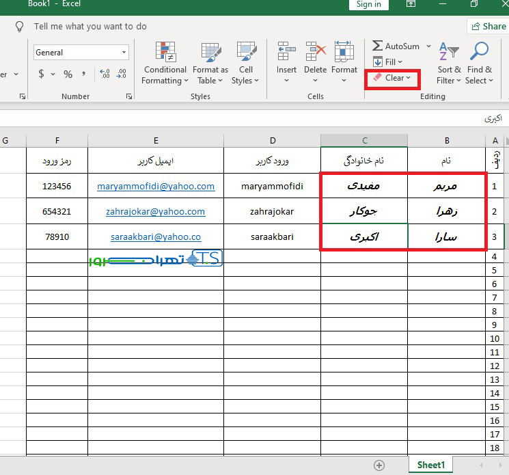Select header cell نام خانوادگی
509x475 pixels.
pyautogui.click(x=364, y=161)
